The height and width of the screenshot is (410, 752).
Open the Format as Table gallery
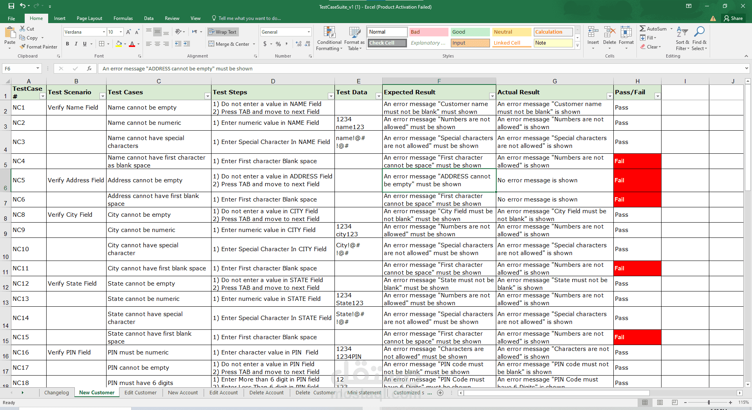coord(354,38)
